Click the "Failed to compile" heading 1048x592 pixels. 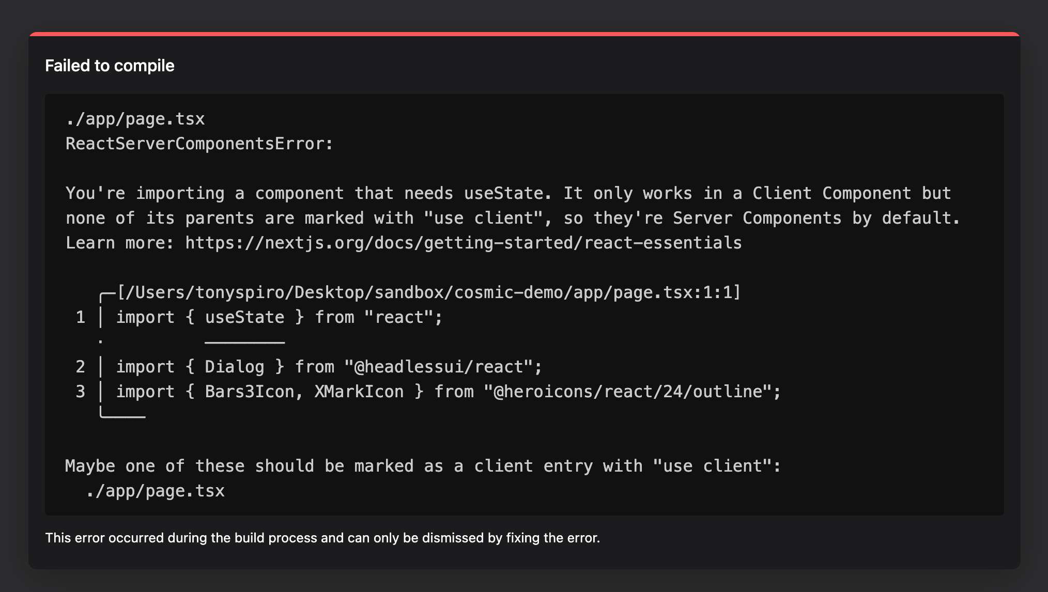(x=110, y=66)
